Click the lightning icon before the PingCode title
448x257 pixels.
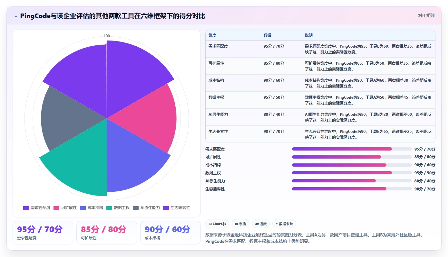pyautogui.click(x=15, y=16)
